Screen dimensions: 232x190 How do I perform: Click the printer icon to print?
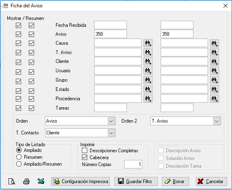point(26,181)
